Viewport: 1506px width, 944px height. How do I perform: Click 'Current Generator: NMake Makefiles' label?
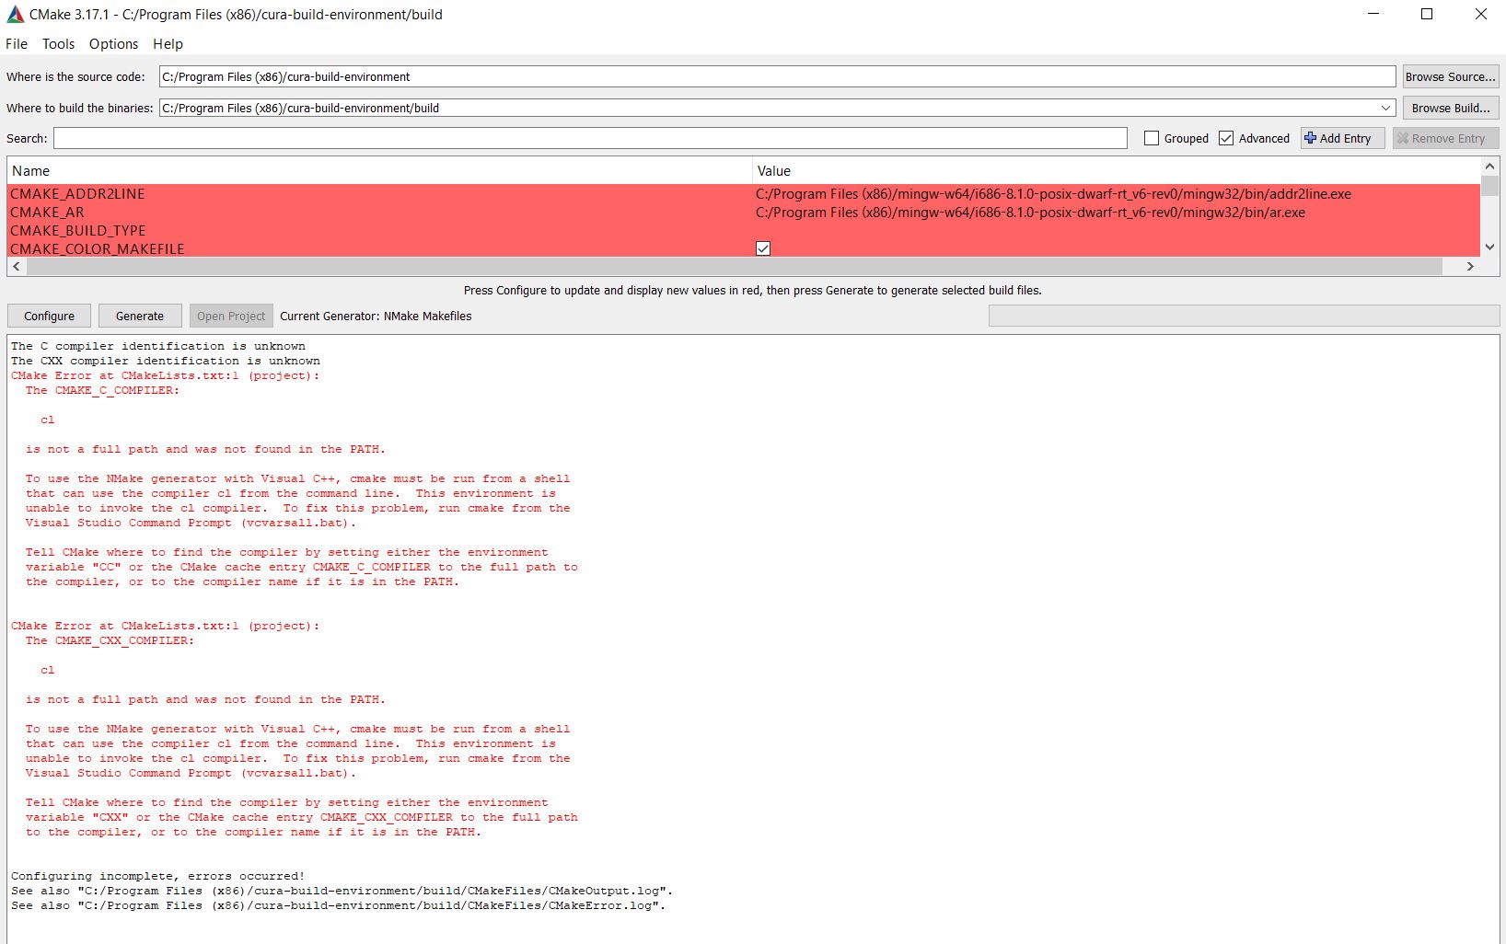(x=376, y=316)
